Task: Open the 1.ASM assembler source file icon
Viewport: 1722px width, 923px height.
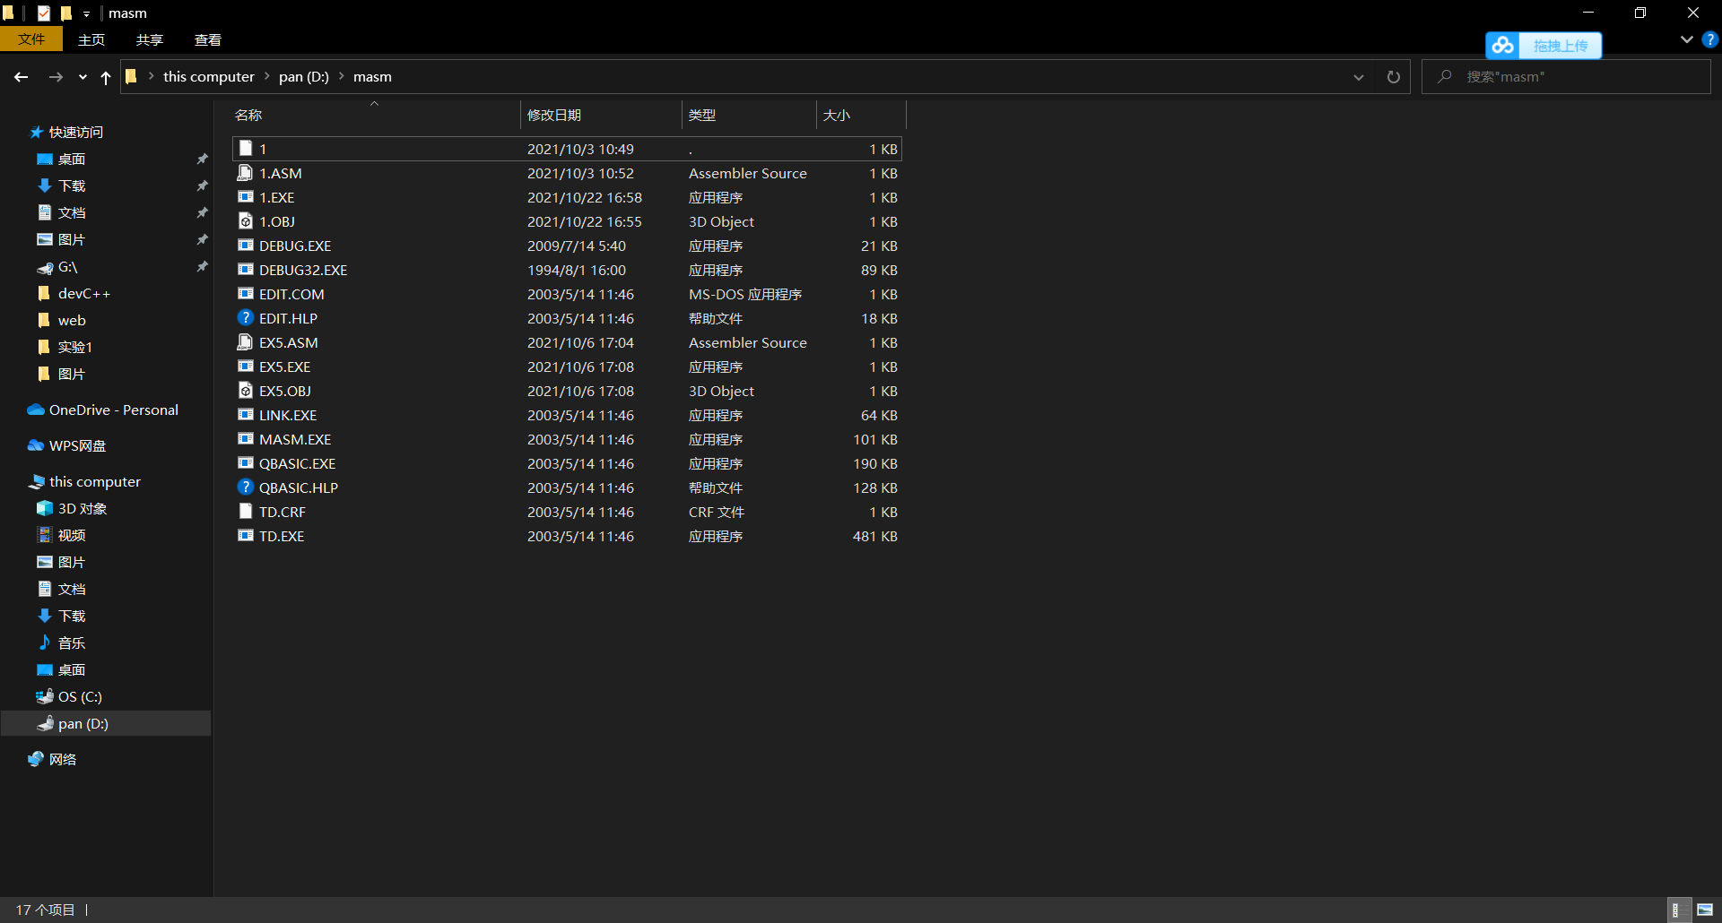Action: 245,173
